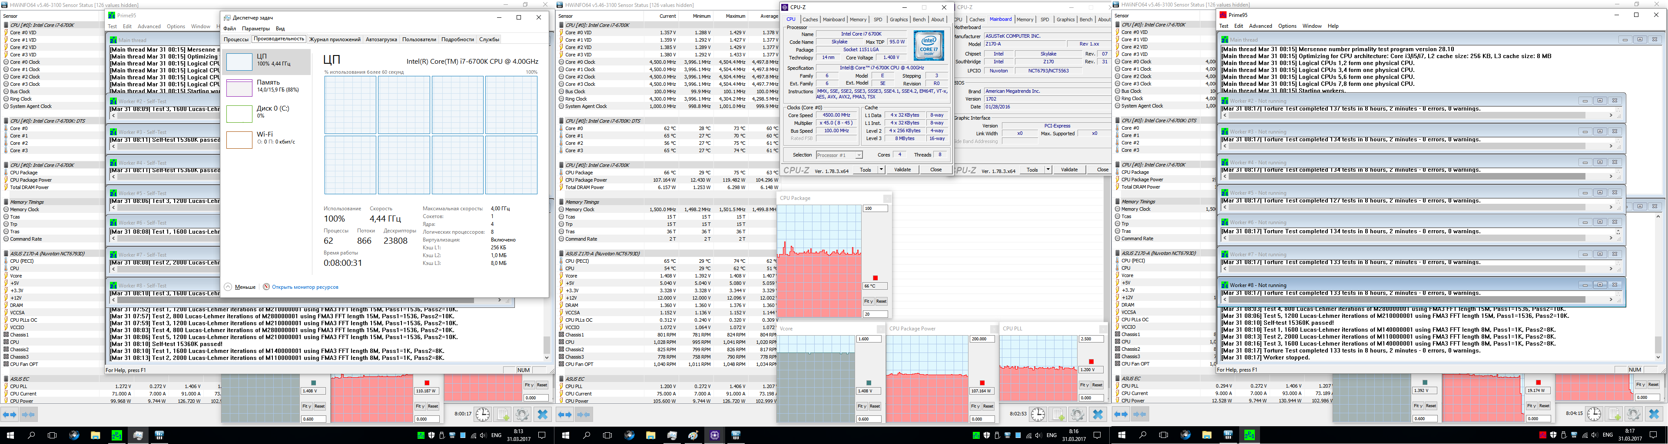Screen dimensions: 1668x444
Task: Click Validate in the Mainboard CPU-Z window
Action: click(1069, 170)
